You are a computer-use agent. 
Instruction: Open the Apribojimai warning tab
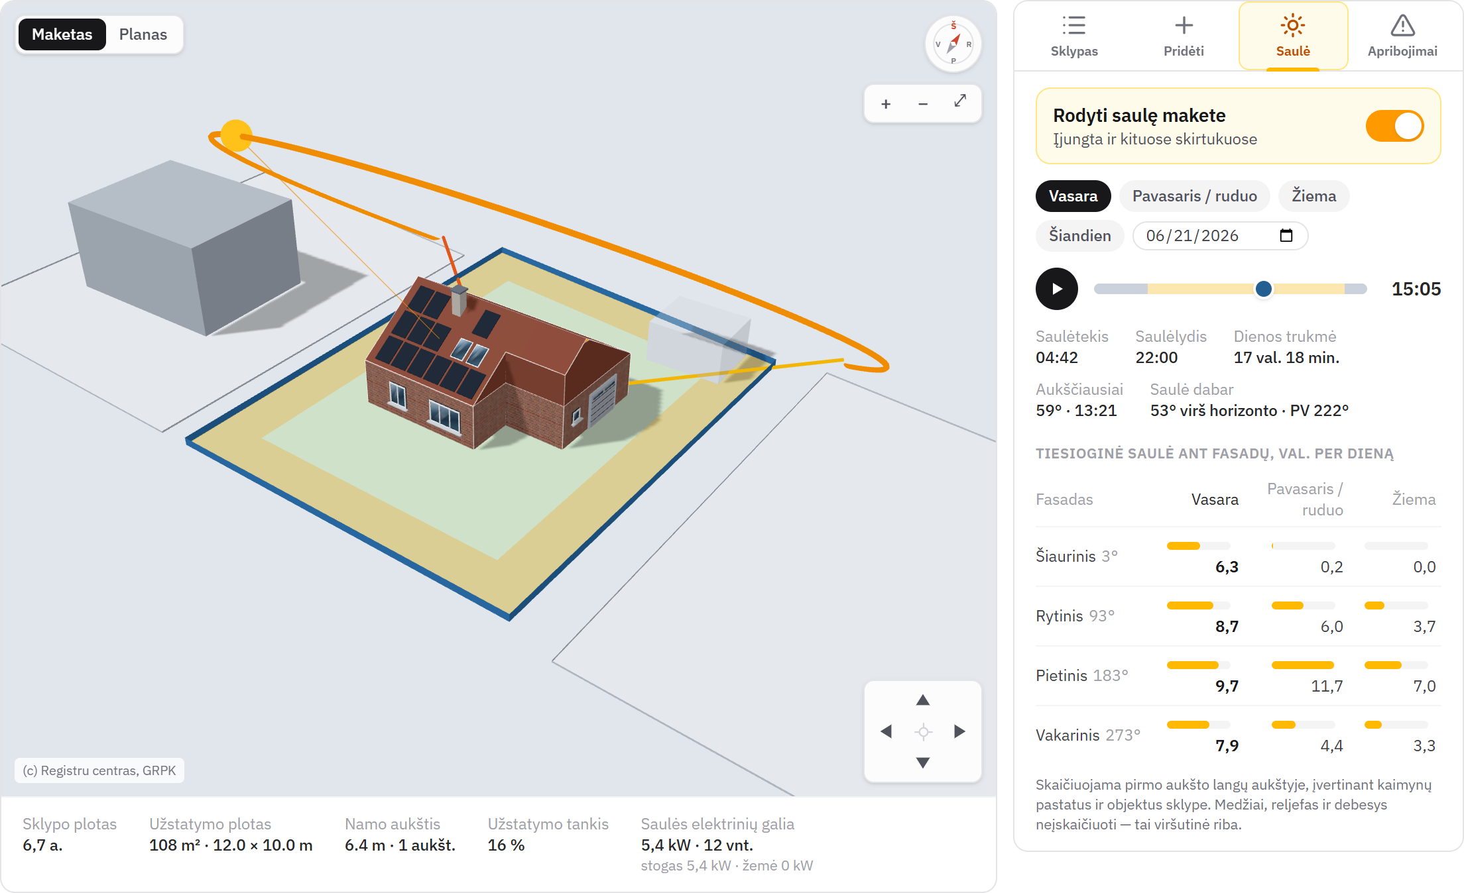tap(1402, 36)
